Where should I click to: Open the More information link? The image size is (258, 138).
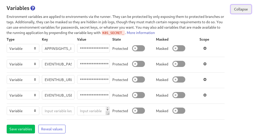tap(141, 33)
